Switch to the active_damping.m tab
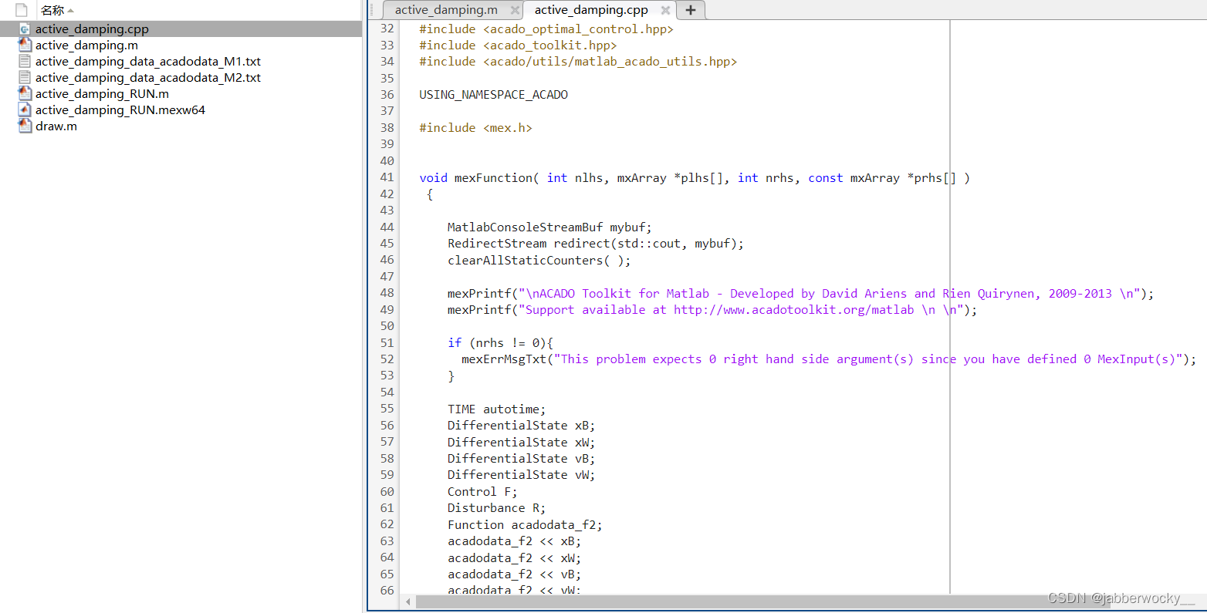The height and width of the screenshot is (613, 1207). [446, 10]
